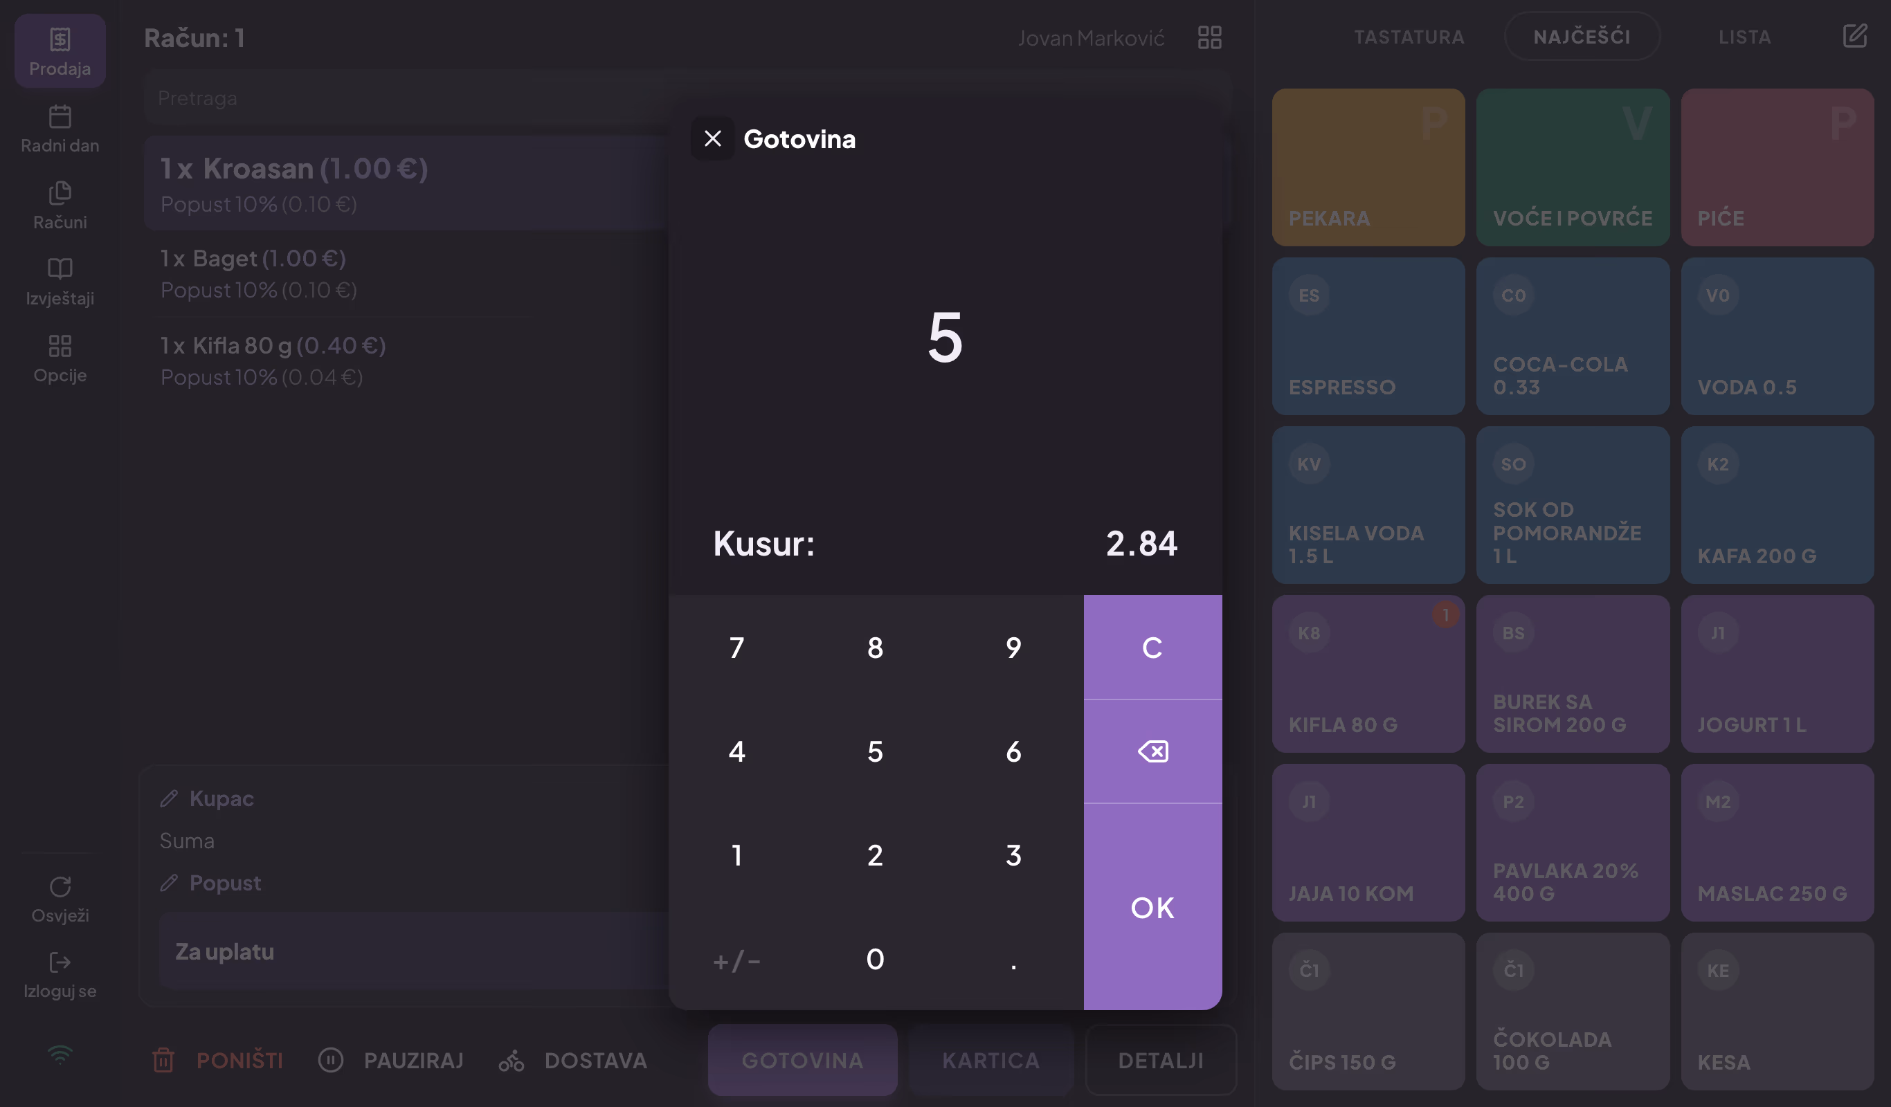This screenshot has height=1107, width=1891.
Task: Clear the amount with C button
Action: pos(1152,648)
